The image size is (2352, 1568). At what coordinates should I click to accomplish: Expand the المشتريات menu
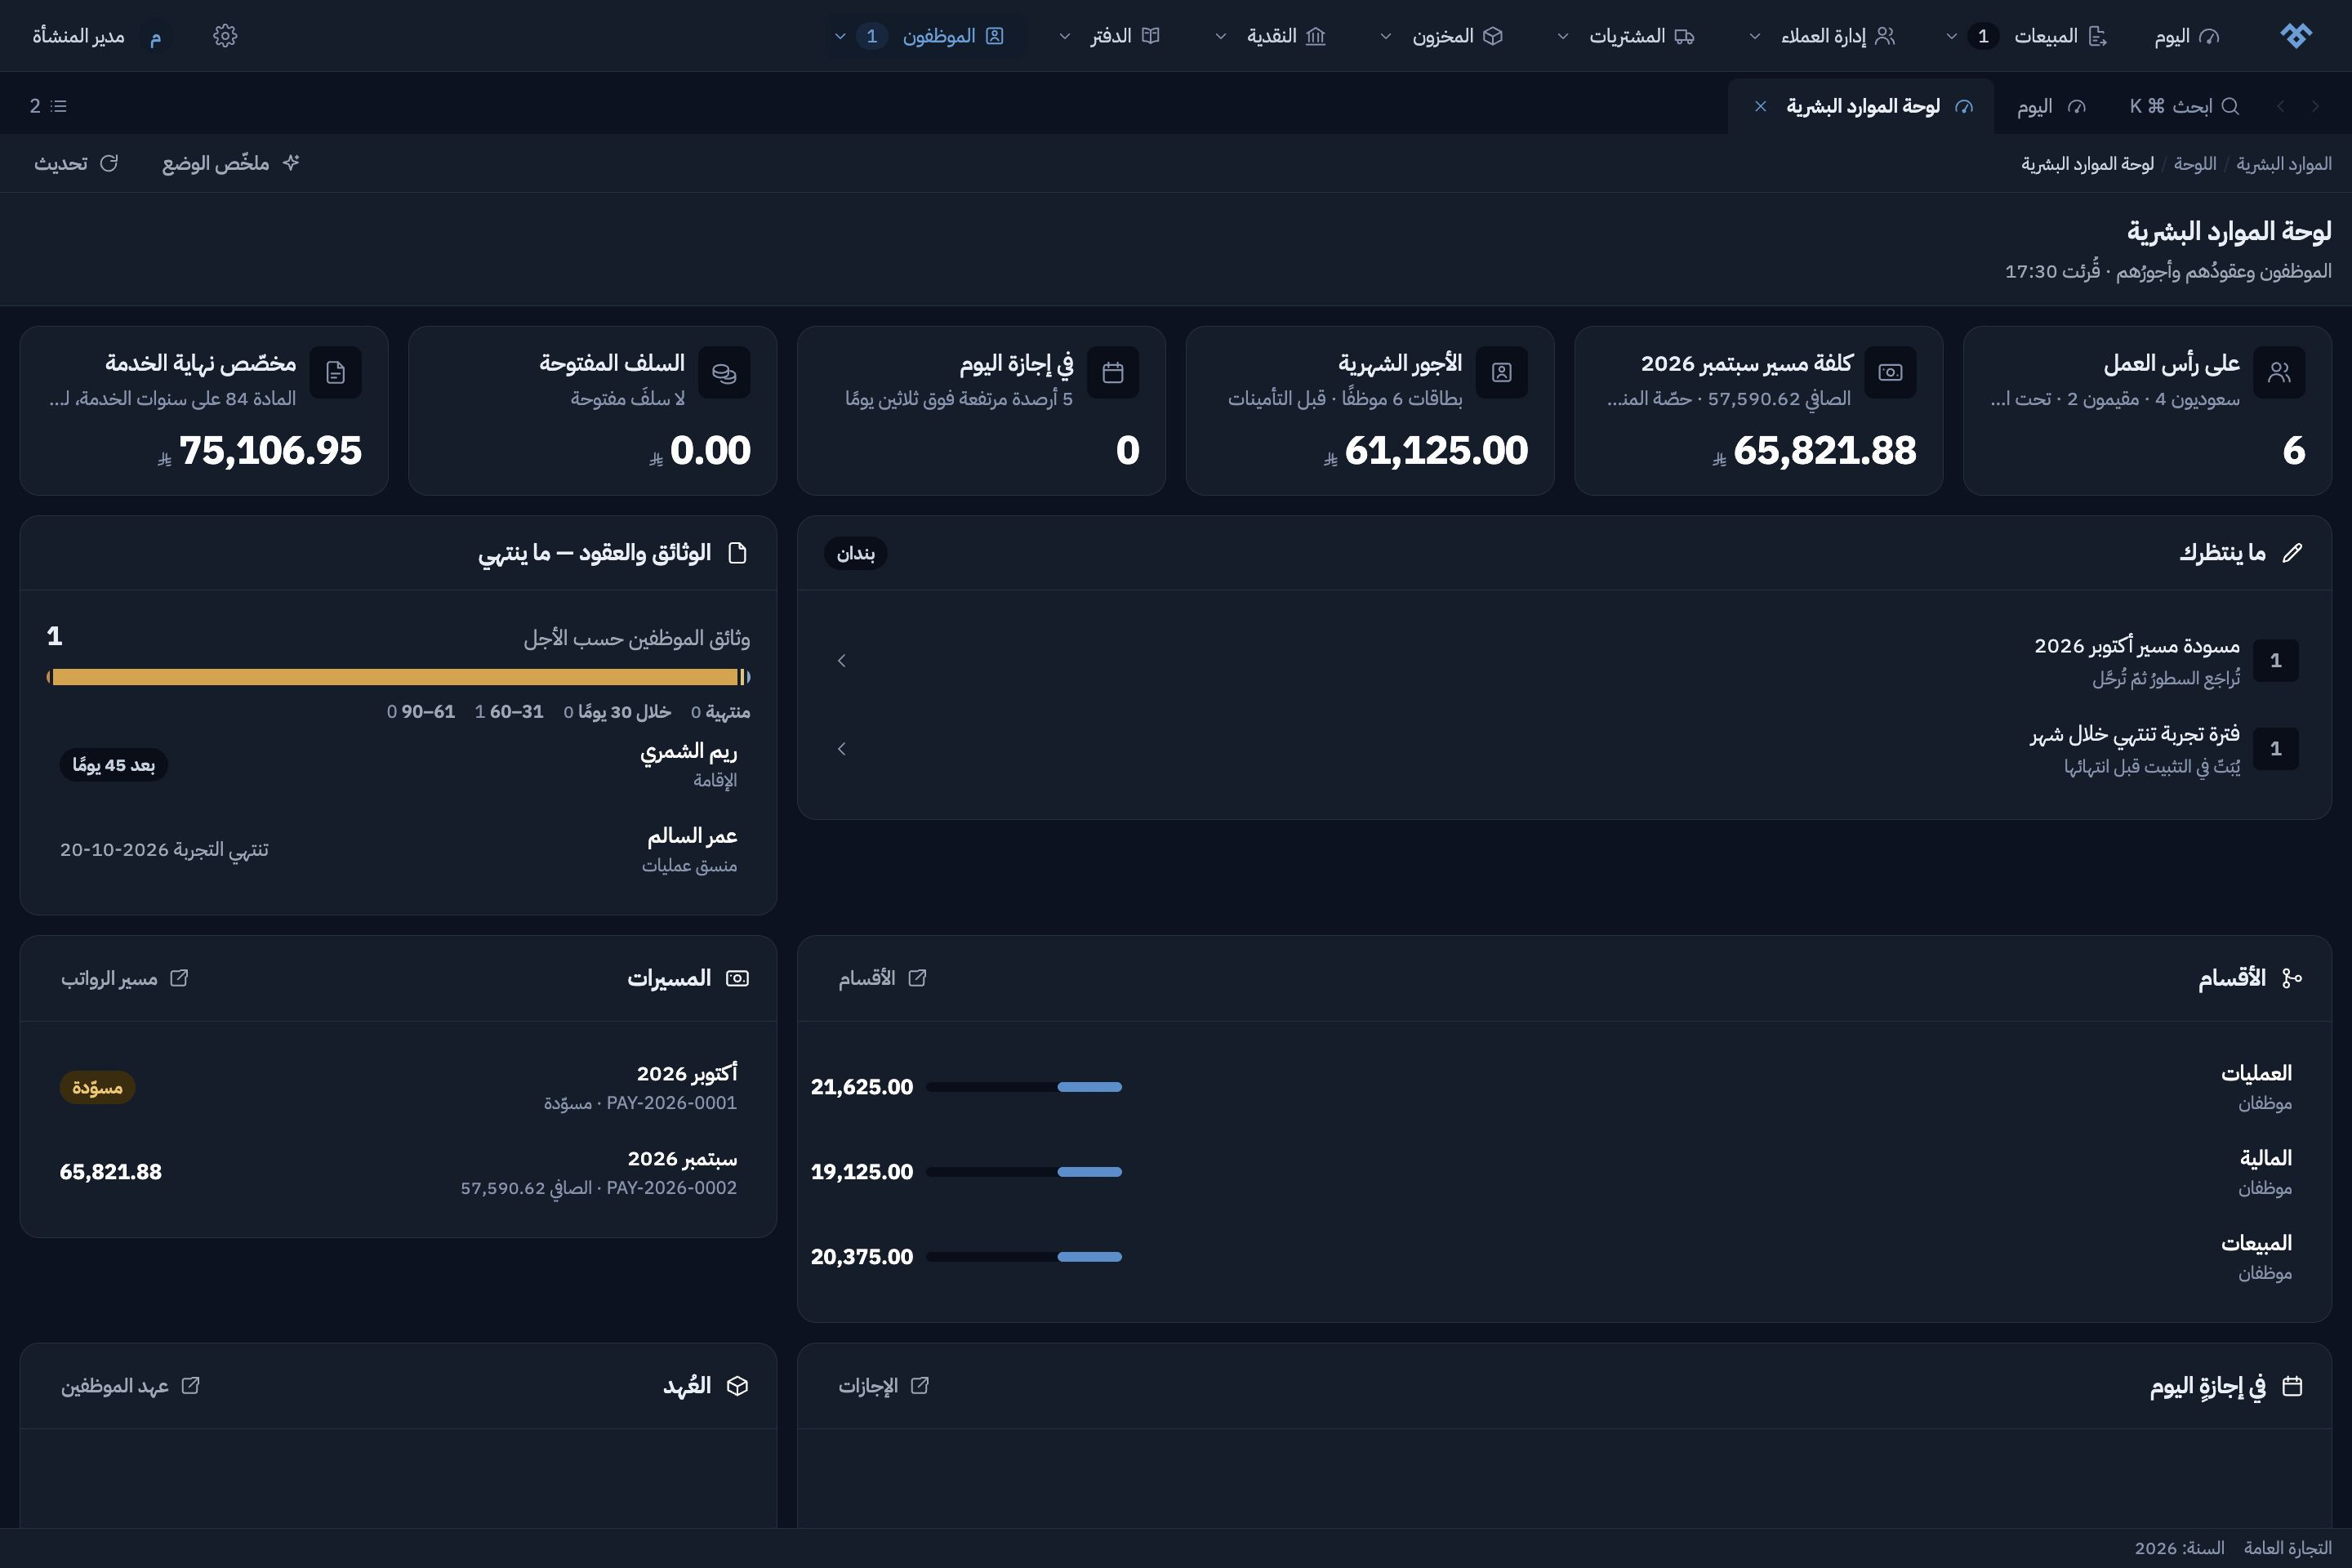click(1626, 36)
